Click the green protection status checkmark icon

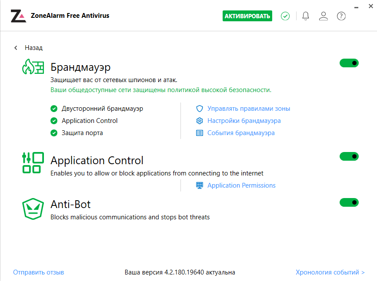[285, 16]
